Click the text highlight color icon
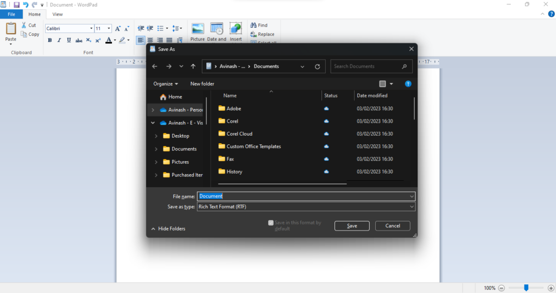556x293 pixels. pos(122,40)
